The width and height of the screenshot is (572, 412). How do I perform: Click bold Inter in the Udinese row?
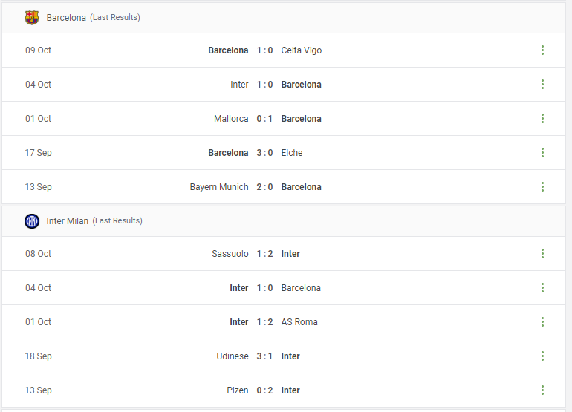click(x=290, y=356)
